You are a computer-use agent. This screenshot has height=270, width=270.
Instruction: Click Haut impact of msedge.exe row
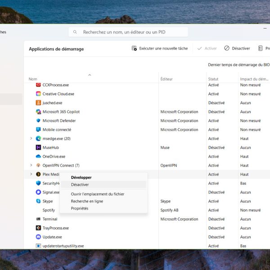[244, 139]
